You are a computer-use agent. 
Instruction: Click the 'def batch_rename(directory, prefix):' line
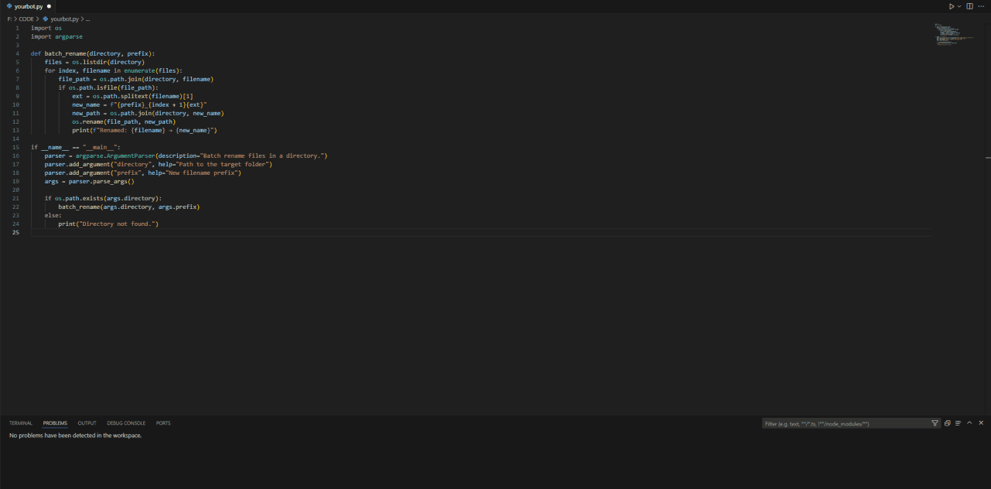(x=93, y=53)
